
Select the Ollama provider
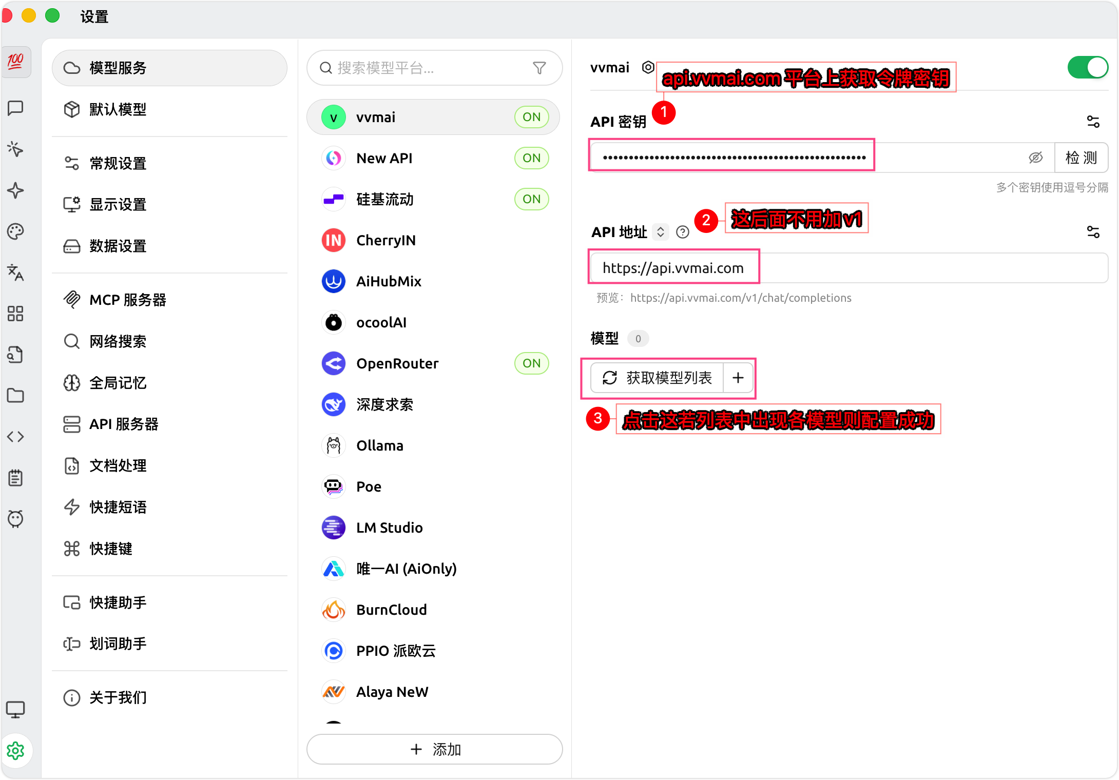[x=433, y=445]
